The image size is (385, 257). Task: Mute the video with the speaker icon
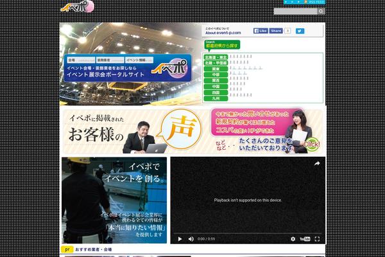tap(191, 239)
